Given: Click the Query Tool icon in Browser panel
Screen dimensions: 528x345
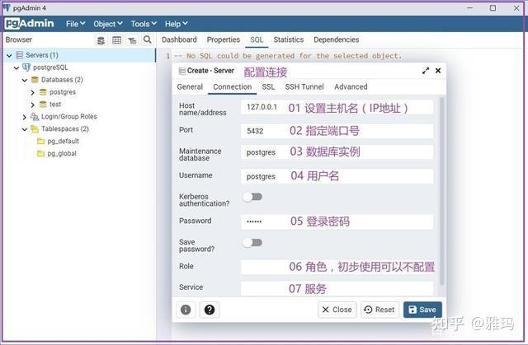Looking at the screenshot, I should (x=101, y=40).
